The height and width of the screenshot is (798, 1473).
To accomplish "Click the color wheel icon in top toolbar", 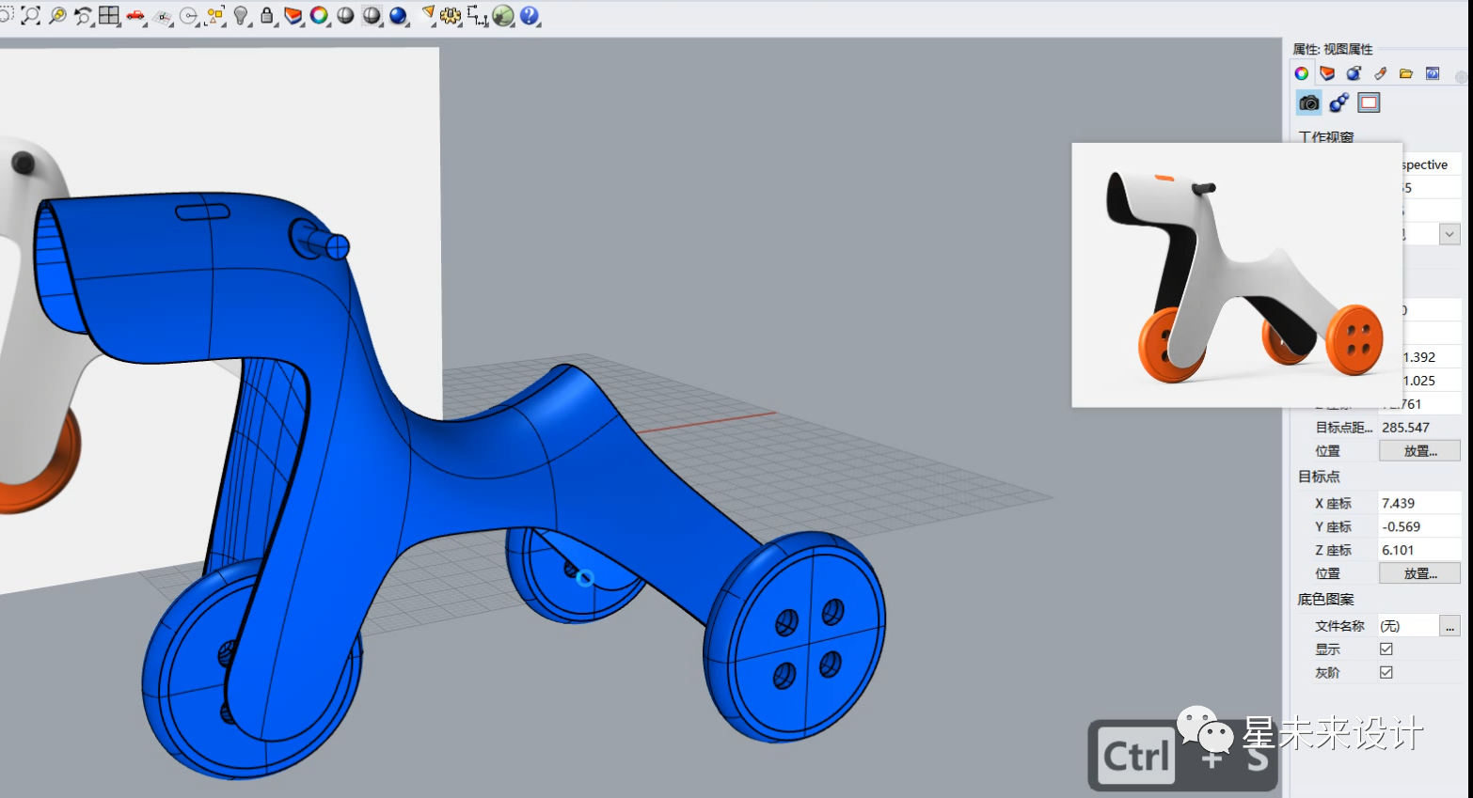I will [x=320, y=16].
